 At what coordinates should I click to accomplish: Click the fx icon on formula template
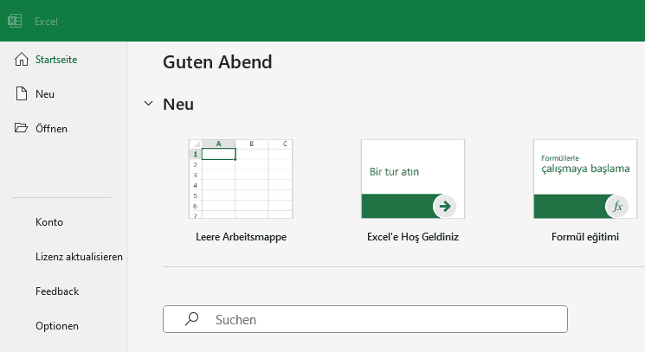(617, 206)
